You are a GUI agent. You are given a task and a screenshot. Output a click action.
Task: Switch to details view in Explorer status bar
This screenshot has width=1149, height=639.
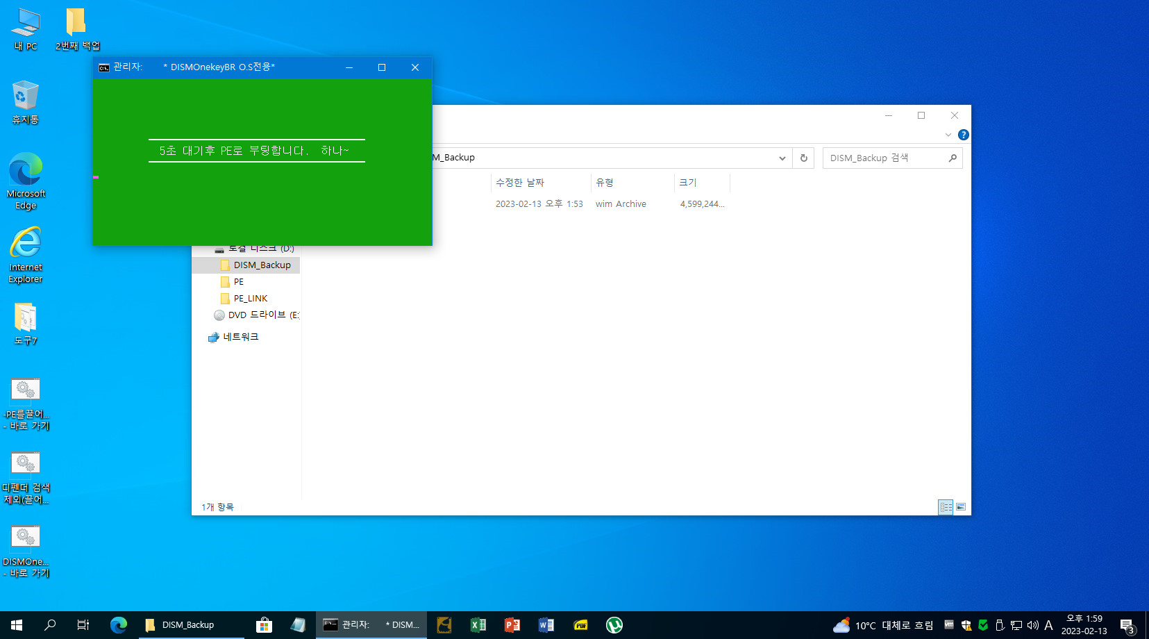pos(946,507)
